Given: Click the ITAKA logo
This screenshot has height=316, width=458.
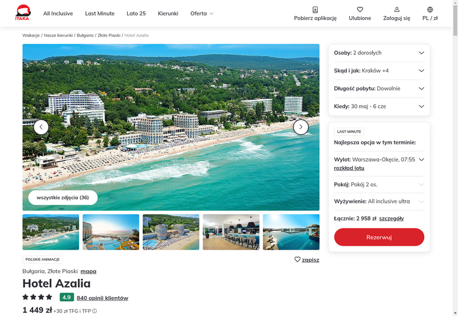Looking at the screenshot, I should click(23, 13).
